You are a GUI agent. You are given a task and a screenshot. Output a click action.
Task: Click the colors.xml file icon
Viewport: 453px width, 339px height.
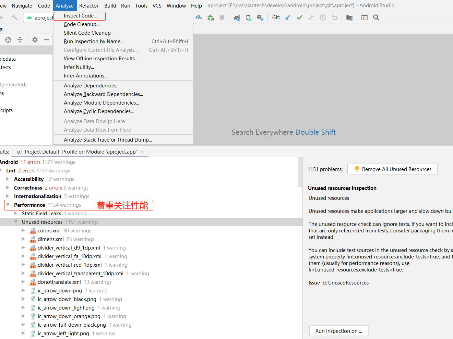[33, 231]
